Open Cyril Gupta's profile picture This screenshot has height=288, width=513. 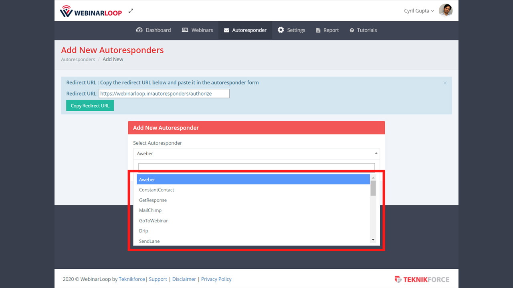point(445,11)
